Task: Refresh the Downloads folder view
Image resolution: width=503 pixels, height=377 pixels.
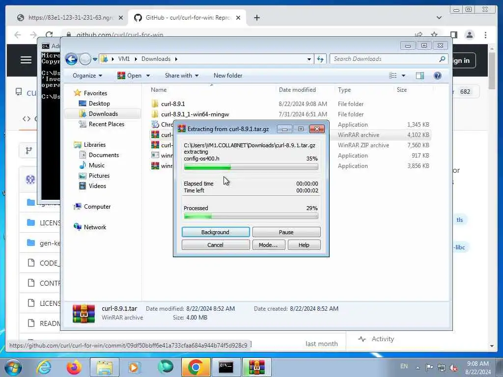Action: click(320, 59)
